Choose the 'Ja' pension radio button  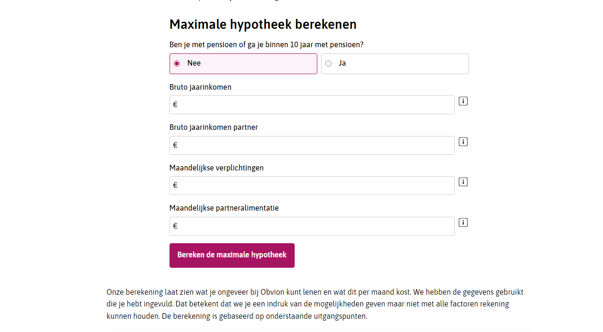(x=328, y=64)
